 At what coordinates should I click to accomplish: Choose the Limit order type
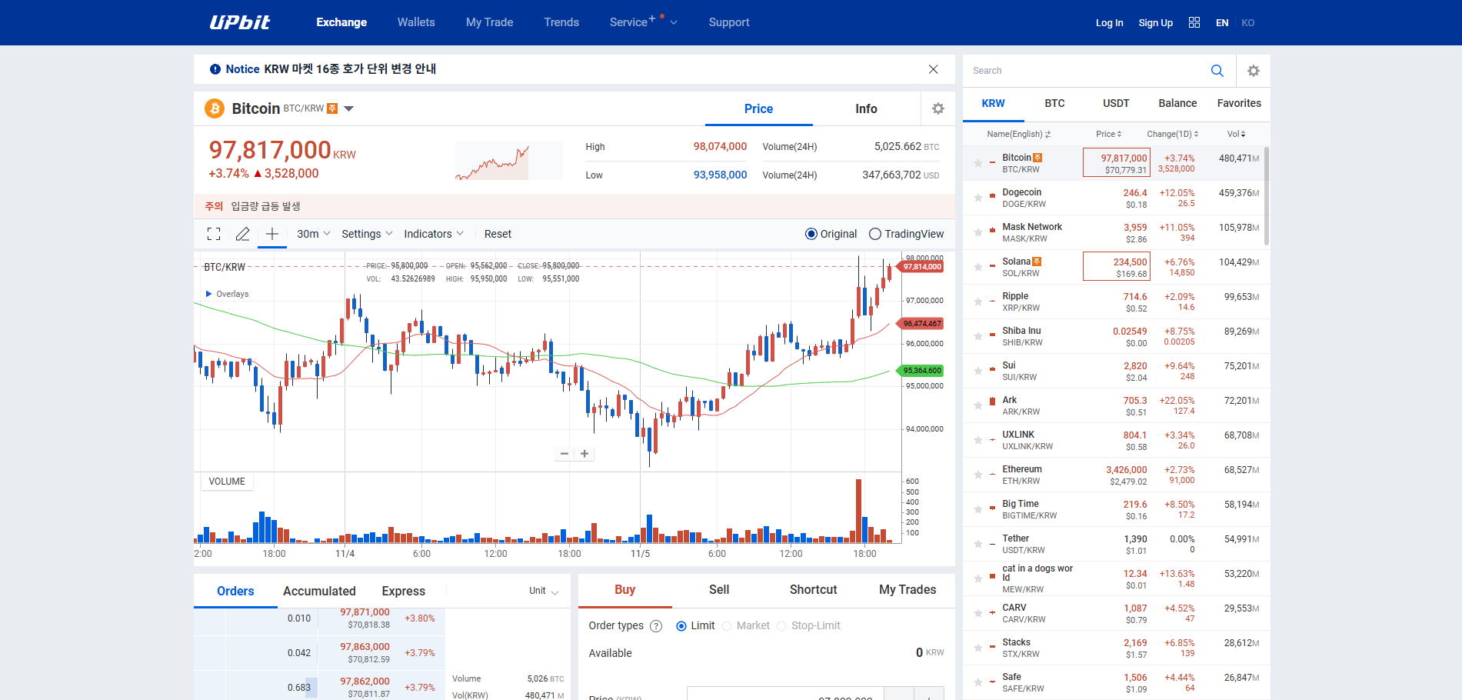(681, 626)
